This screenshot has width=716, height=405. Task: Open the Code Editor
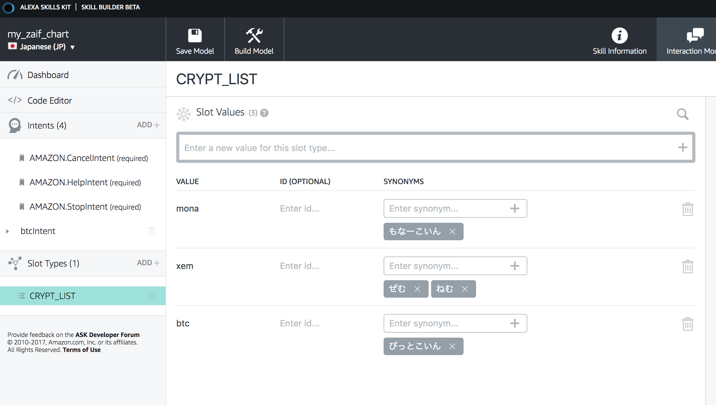tap(83, 100)
